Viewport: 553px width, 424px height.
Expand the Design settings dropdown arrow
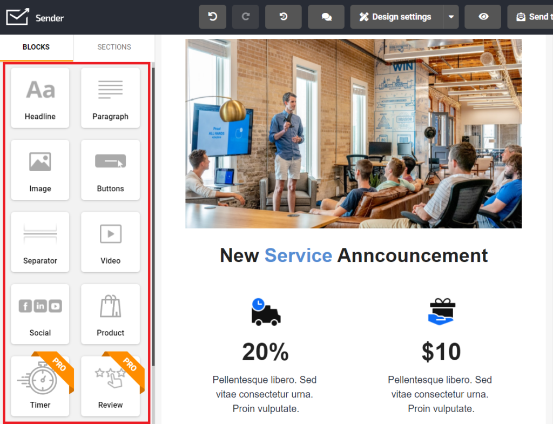point(451,17)
